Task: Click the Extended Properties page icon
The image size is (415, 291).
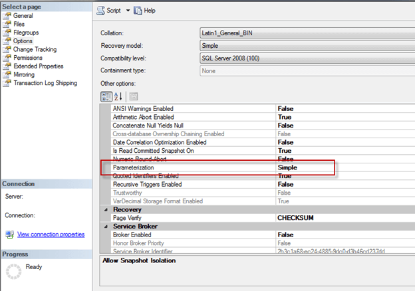Action: pyautogui.click(x=7, y=66)
